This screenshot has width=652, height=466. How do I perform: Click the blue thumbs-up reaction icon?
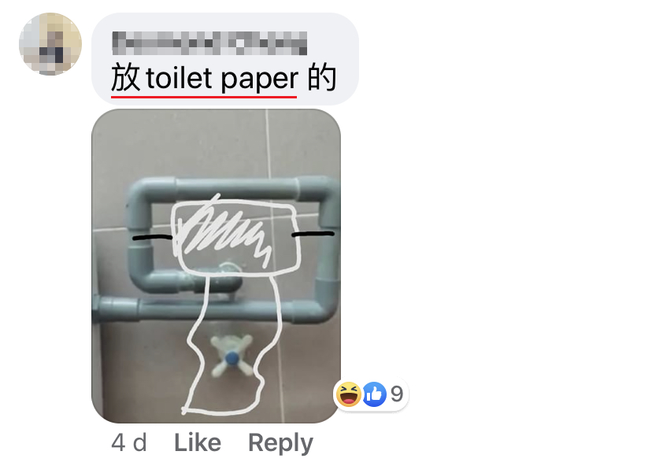(374, 394)
